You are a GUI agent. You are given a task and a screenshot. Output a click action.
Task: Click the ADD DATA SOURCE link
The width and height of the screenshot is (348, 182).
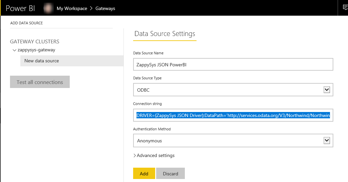tap(27, 23)
